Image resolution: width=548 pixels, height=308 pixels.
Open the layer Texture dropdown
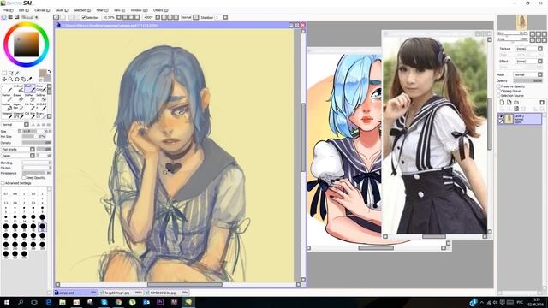click(529, 49)
